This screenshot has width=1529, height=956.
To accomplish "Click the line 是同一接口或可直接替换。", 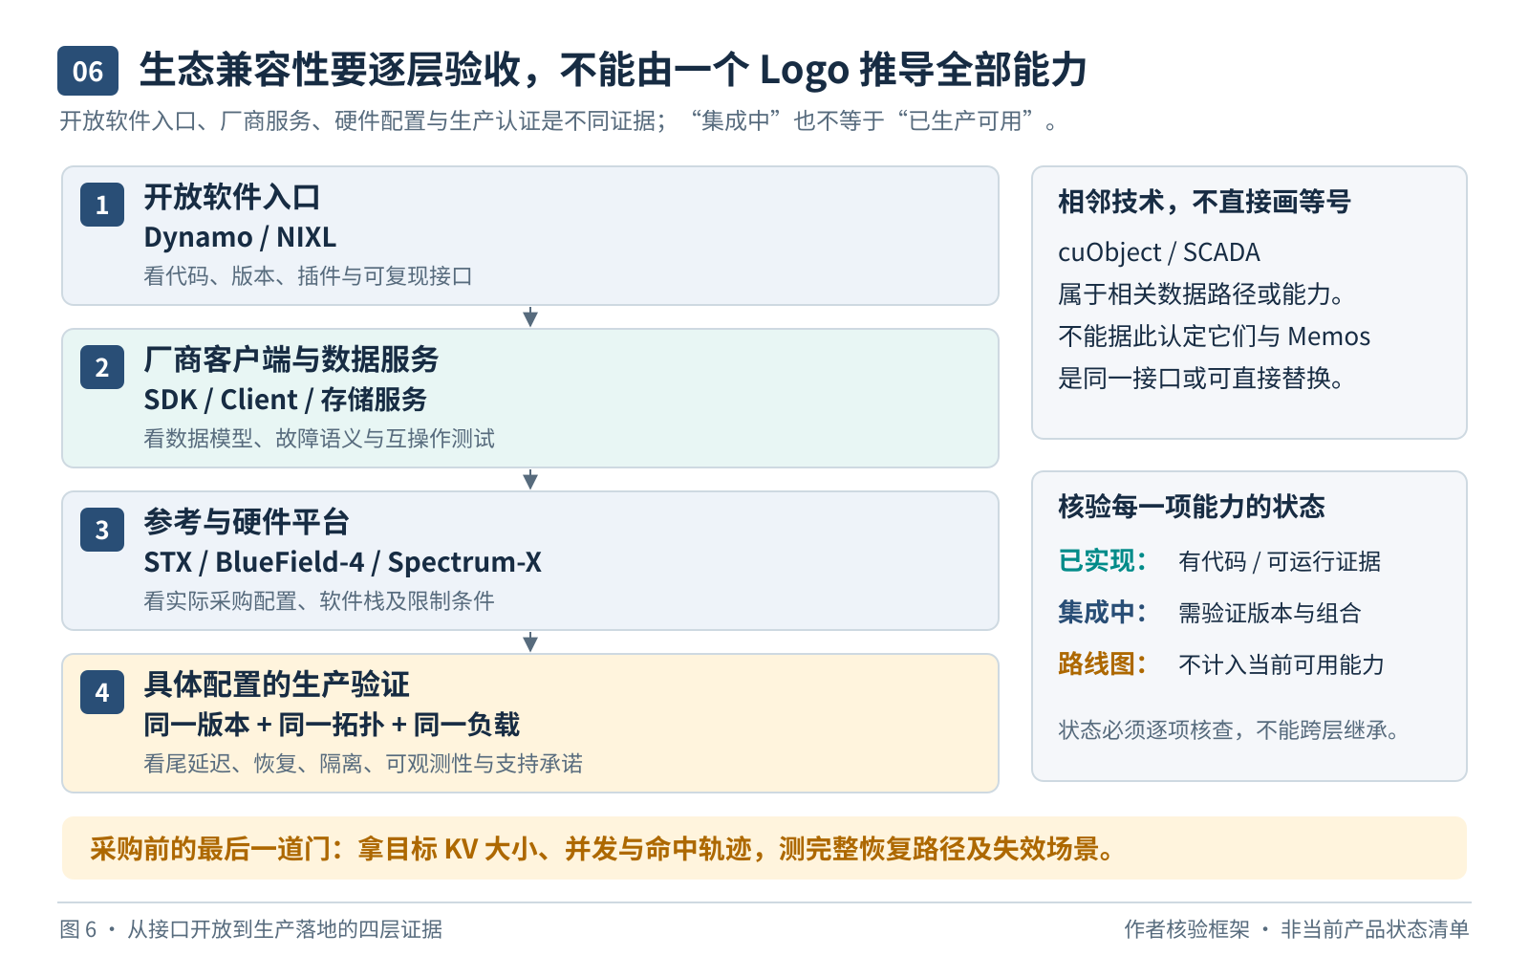I will tap(1201, 379).
